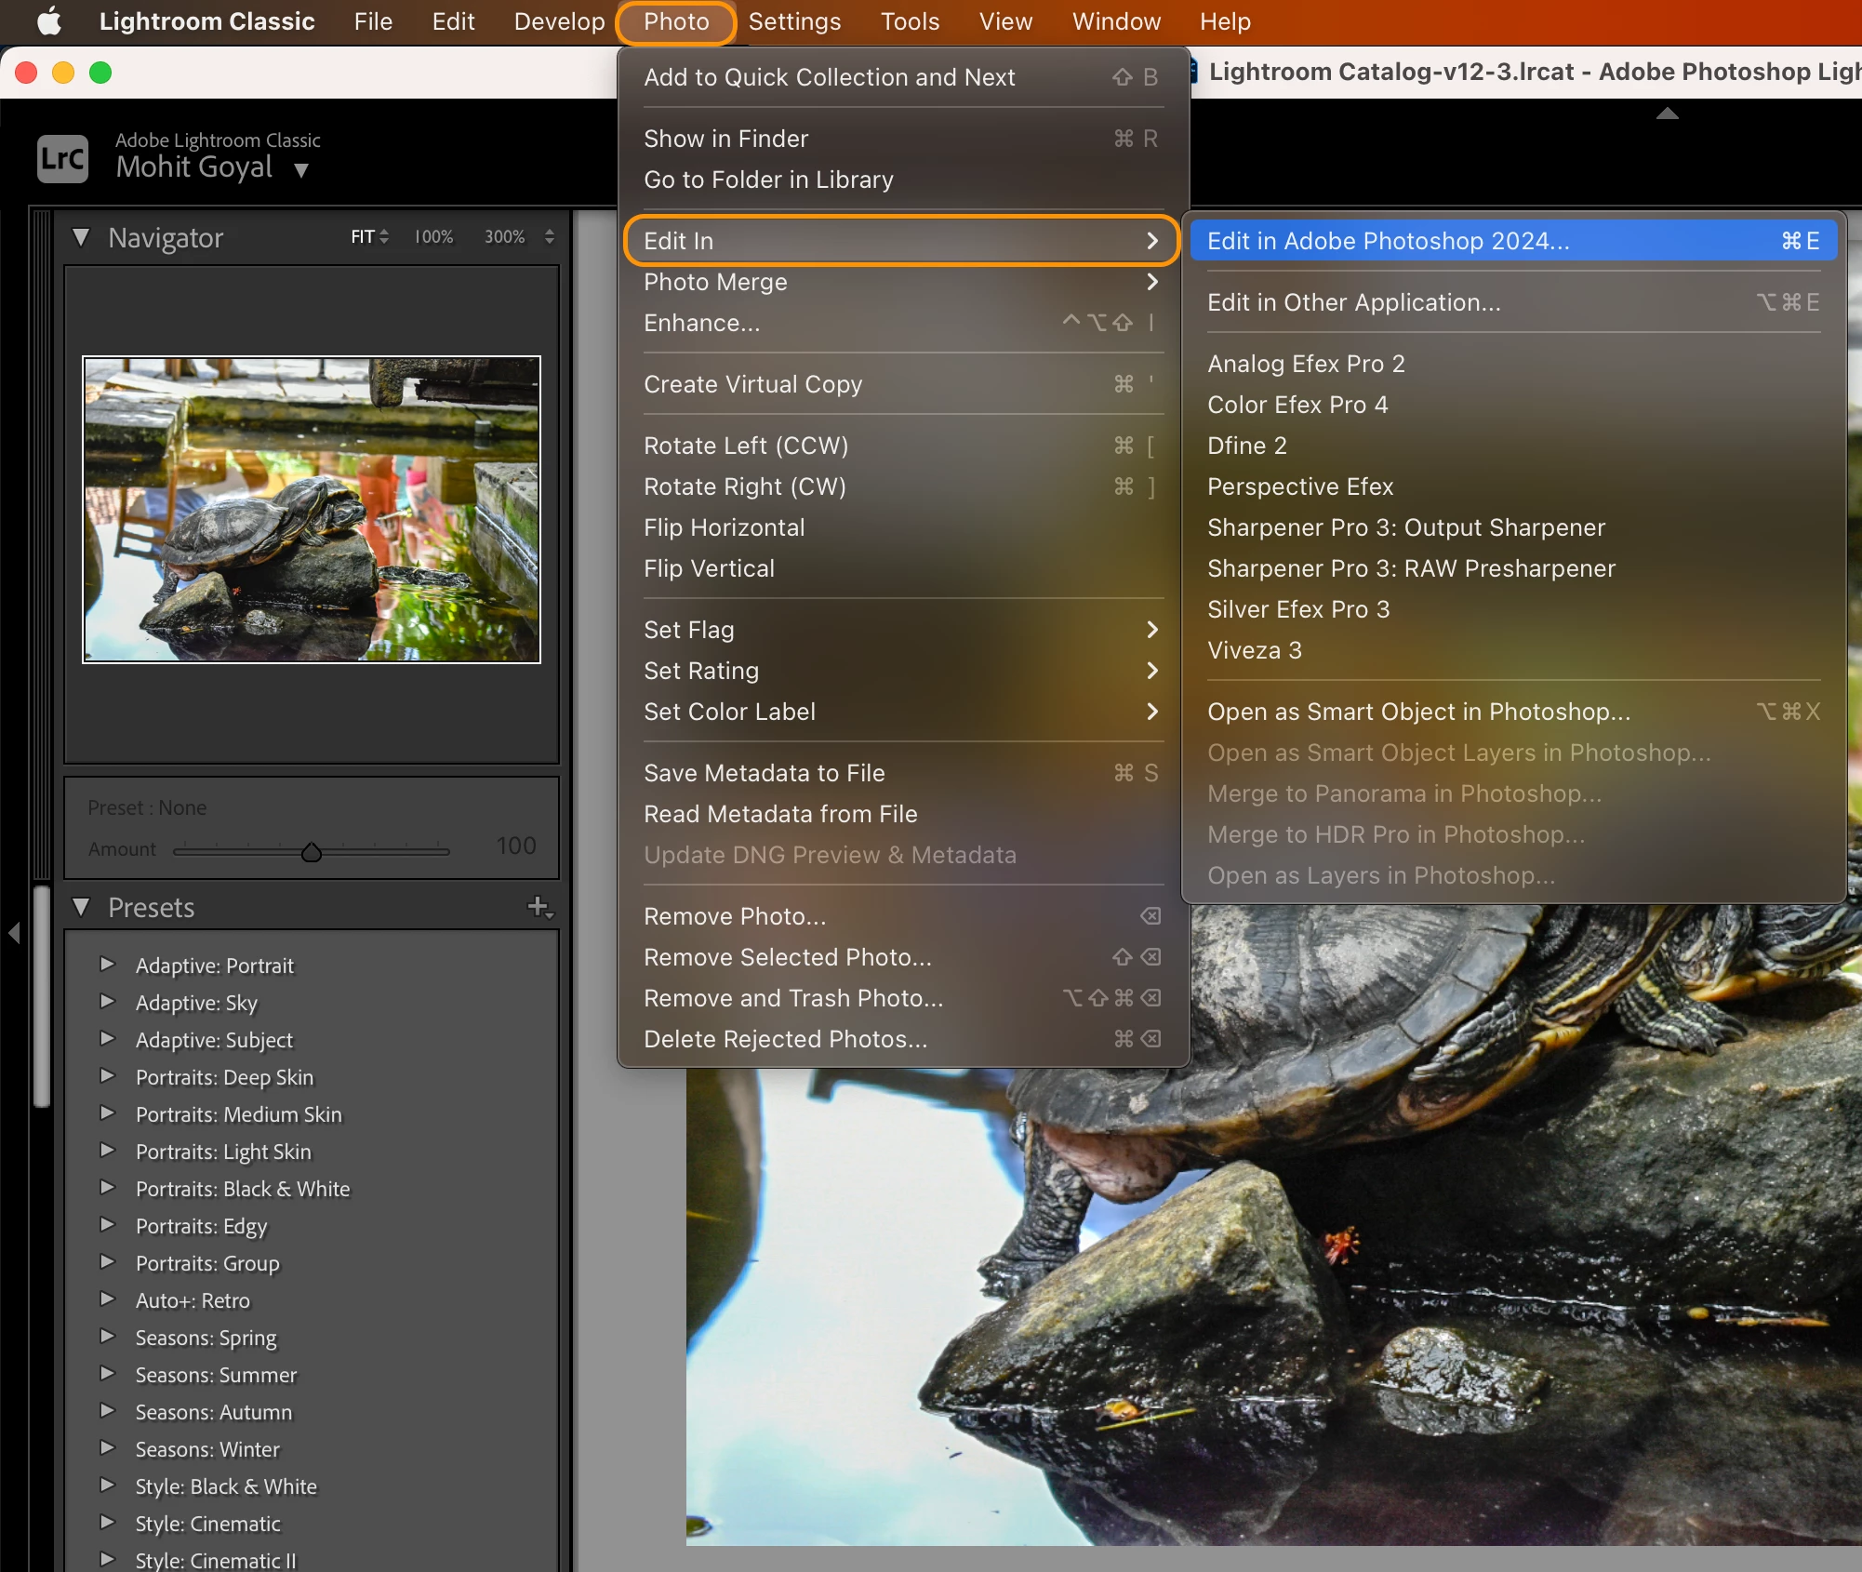1862x1572 pixels.
Task: Open the Develop menu in menu bar
Action: coord(559,21)
